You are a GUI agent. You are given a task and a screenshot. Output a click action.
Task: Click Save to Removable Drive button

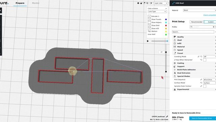click(x=202, y=118)
